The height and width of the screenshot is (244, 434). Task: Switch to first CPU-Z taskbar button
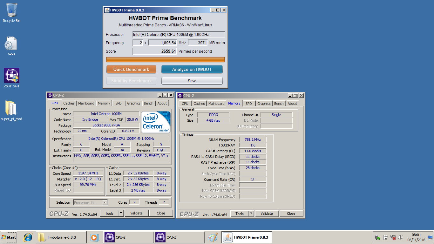click(128, 237)
